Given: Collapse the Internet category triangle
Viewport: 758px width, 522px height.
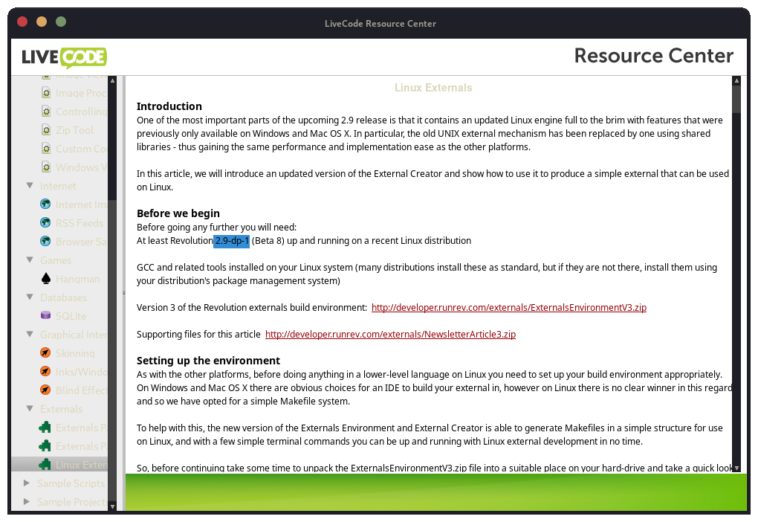Looking at the screenshot, I should point(30,186).
